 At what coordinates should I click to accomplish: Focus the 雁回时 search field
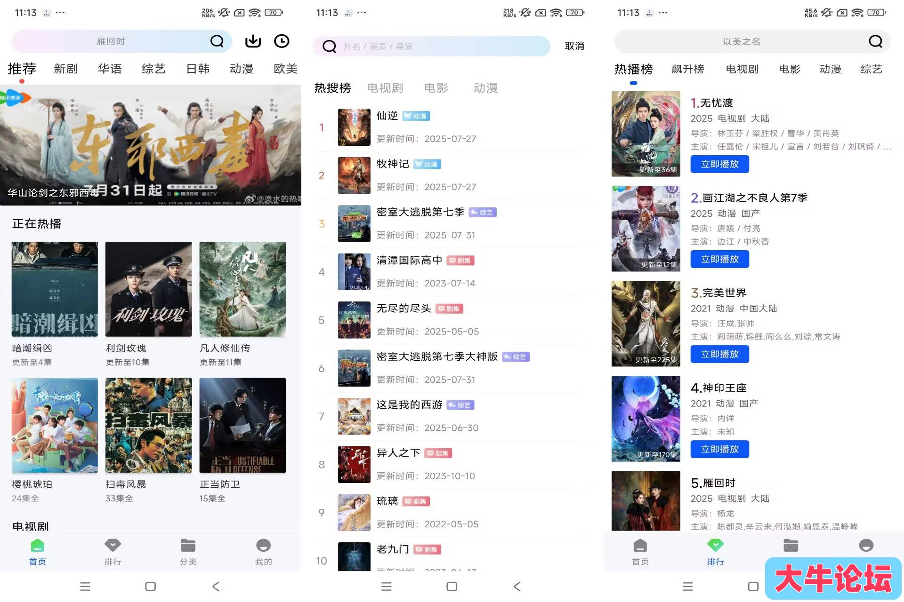[122, 41]
